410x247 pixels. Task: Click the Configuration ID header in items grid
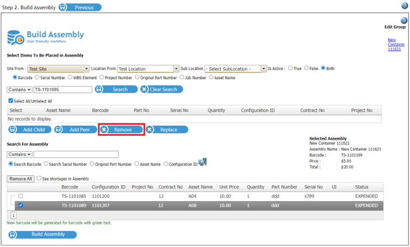(x=258, y=111)
